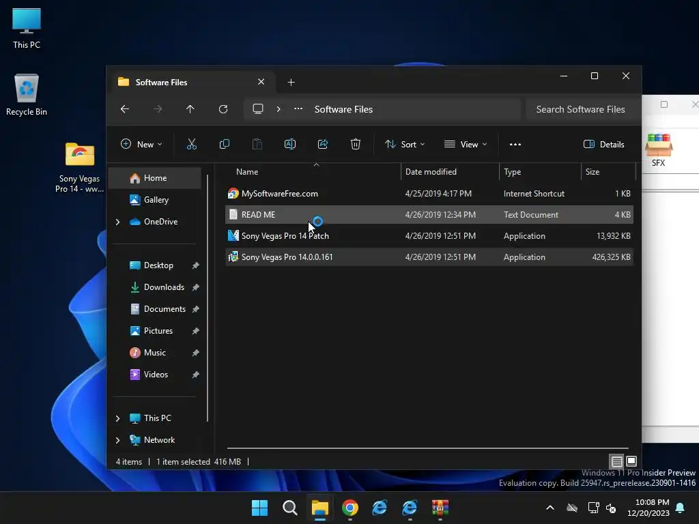Screen dimensions: 699x524
Task: Refresh the folder view
Action: point(223,109)
